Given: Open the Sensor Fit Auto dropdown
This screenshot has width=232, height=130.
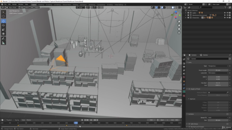Looking at the screenshot, I should coord(218,118).
